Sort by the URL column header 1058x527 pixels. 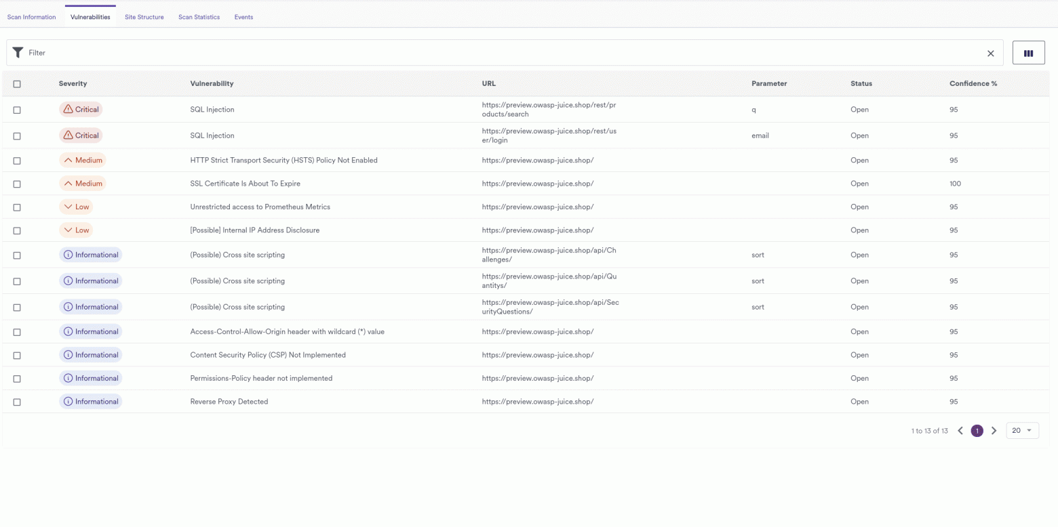click(x=489, y=84)
